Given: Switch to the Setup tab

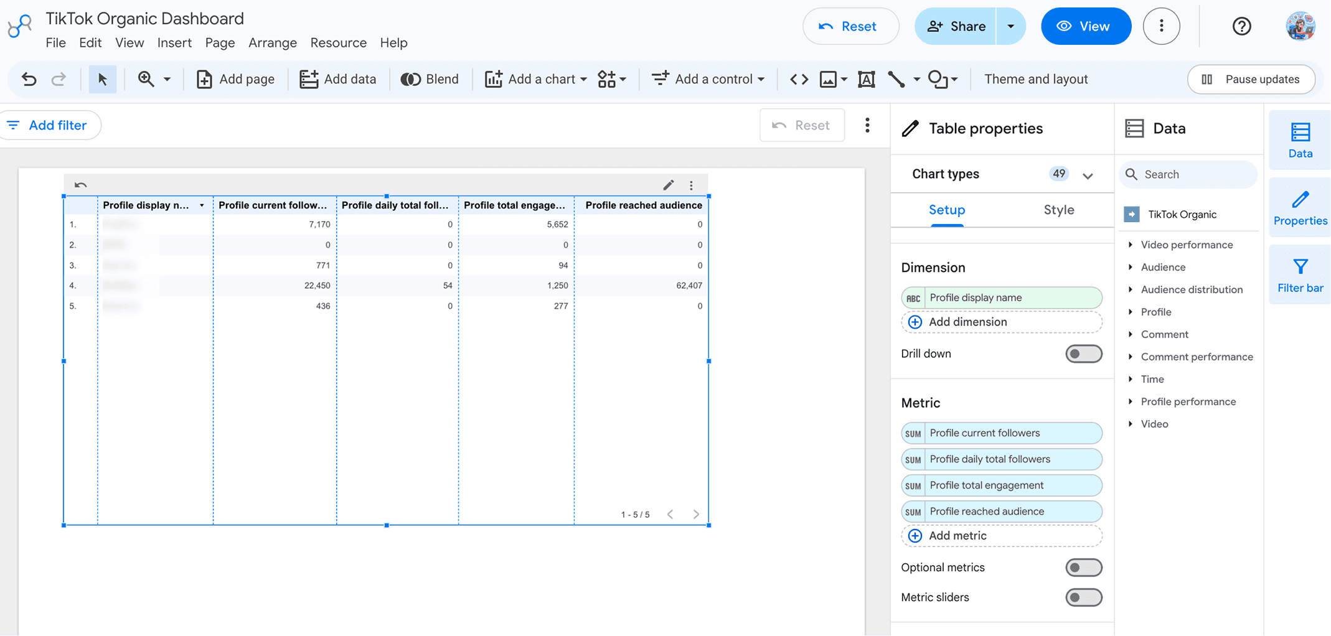Looking at the screenshot, I should [947, 210].
